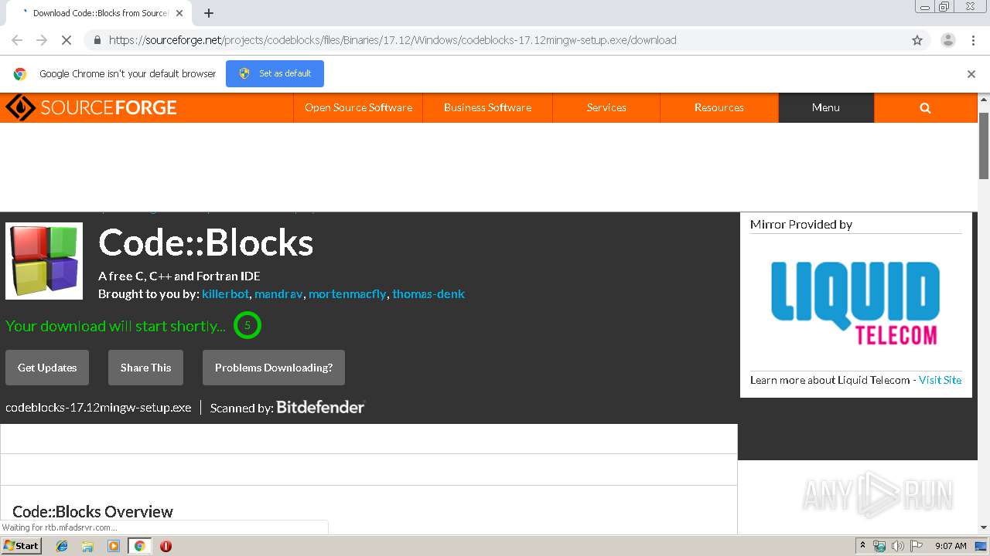Dismiss the default browser notification bar
This screenshot has width=990, height=556.
(971, 74)
